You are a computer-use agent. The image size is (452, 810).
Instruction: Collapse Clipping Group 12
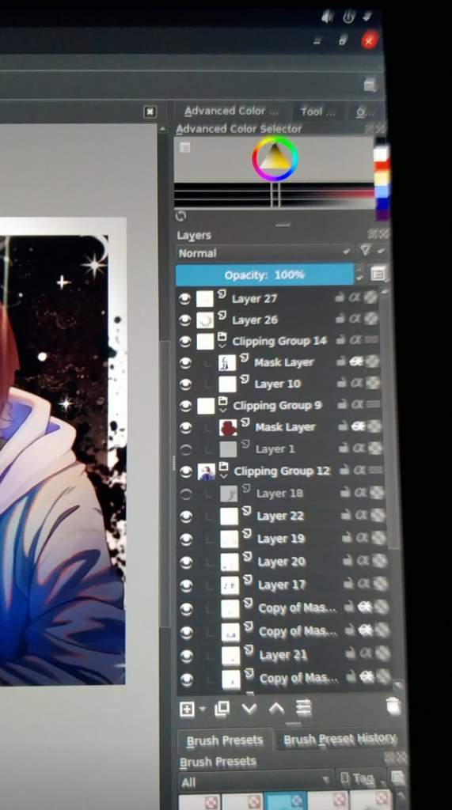pyautogui.click(x=224, y=475)
